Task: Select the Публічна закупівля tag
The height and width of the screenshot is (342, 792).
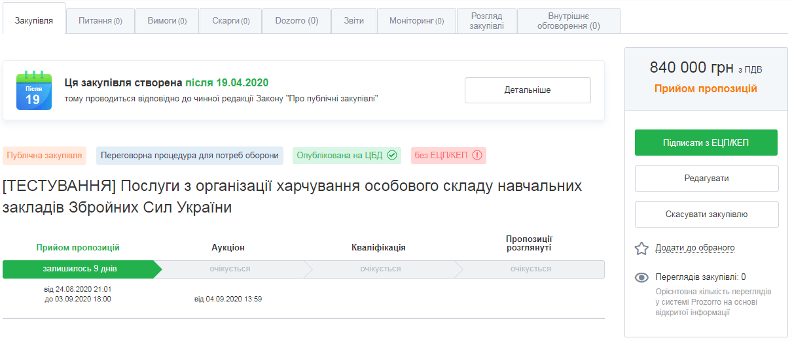Action: click(45, 156)
